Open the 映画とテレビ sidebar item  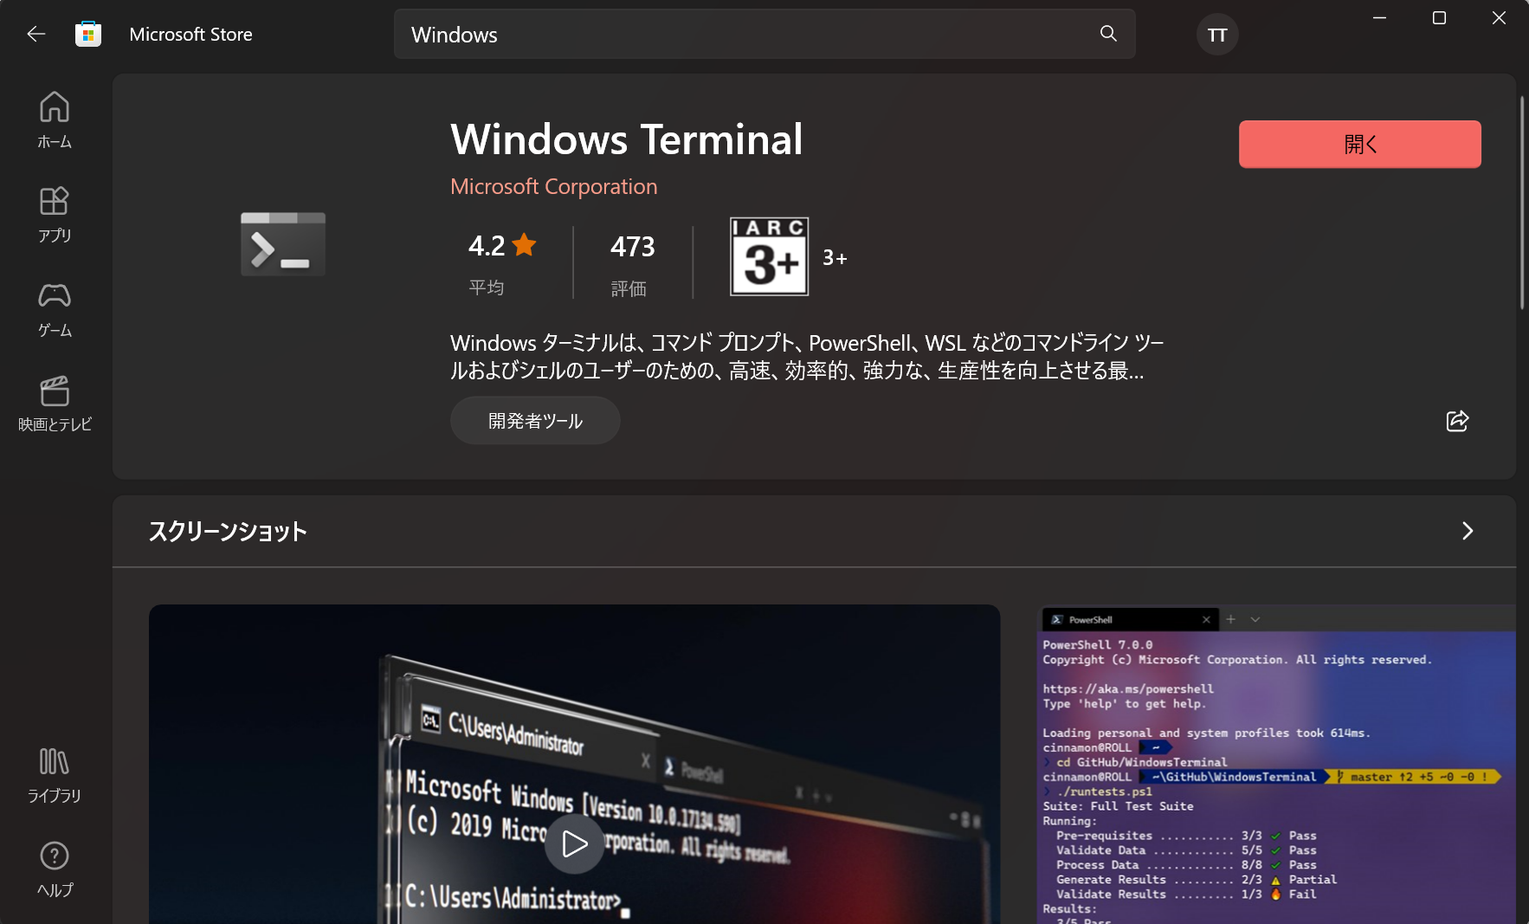(55, 404)
